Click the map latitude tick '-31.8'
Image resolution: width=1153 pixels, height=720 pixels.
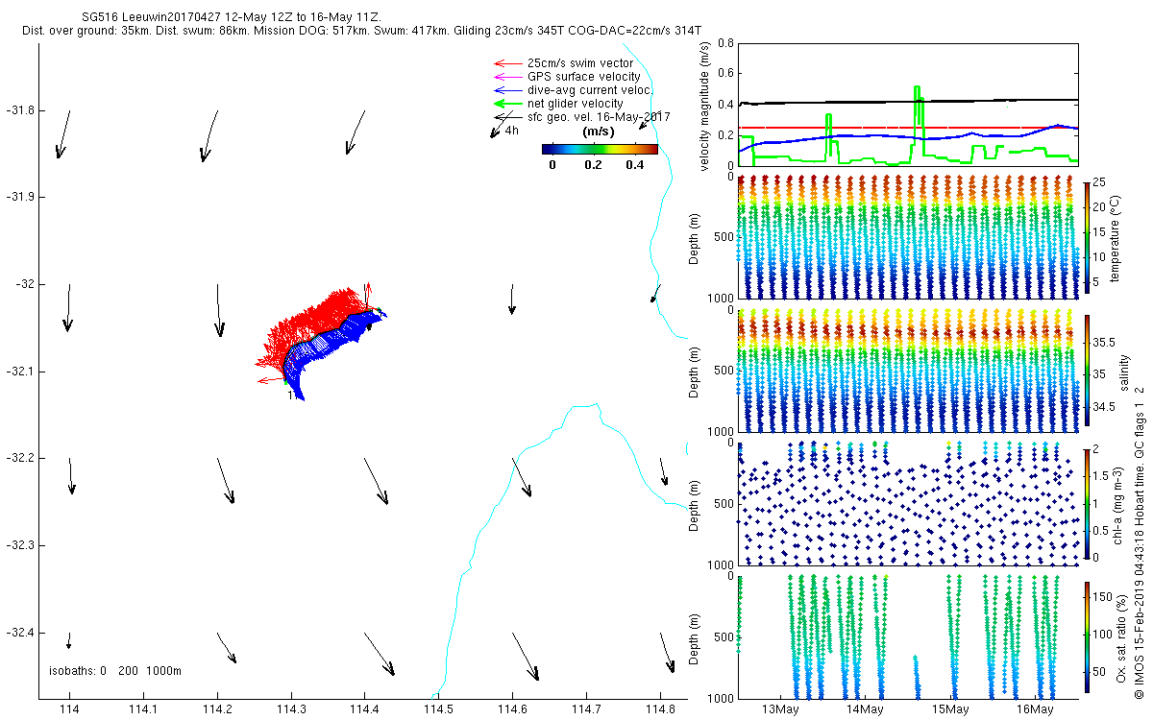pyautogui.click(x=19, y=110)
